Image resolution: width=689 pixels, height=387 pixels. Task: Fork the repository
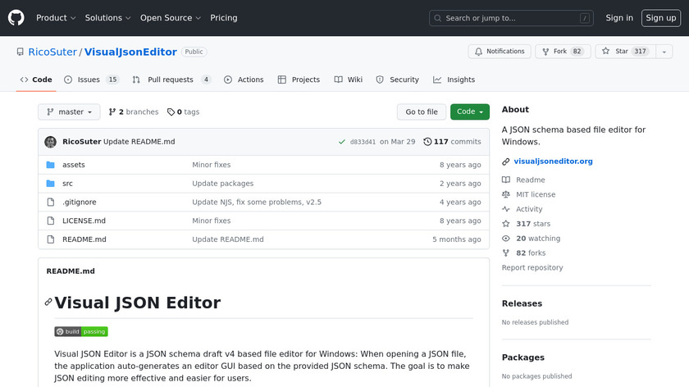tap(562, 52)
